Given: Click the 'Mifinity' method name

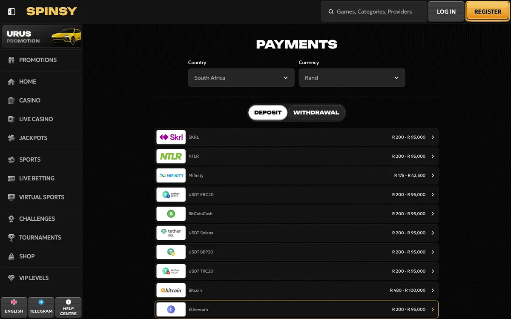Looking at the screenshot, I should [196, 176].
